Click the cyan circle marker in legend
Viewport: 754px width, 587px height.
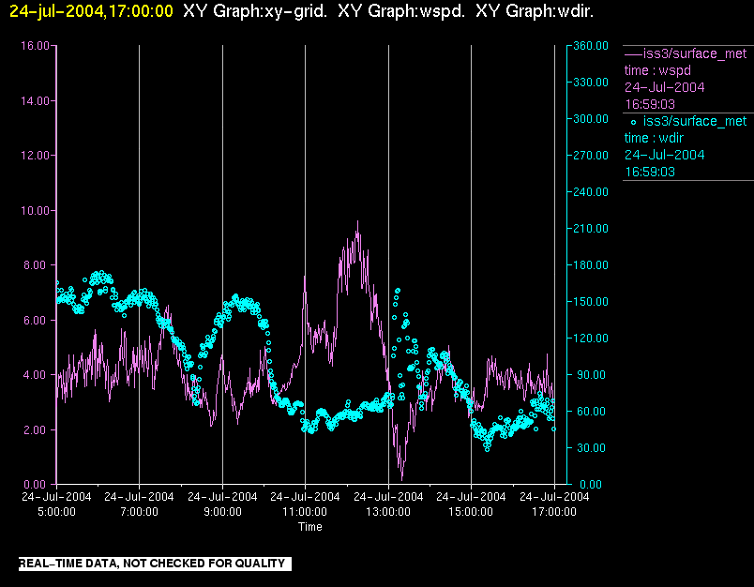(x=633, y=123)
